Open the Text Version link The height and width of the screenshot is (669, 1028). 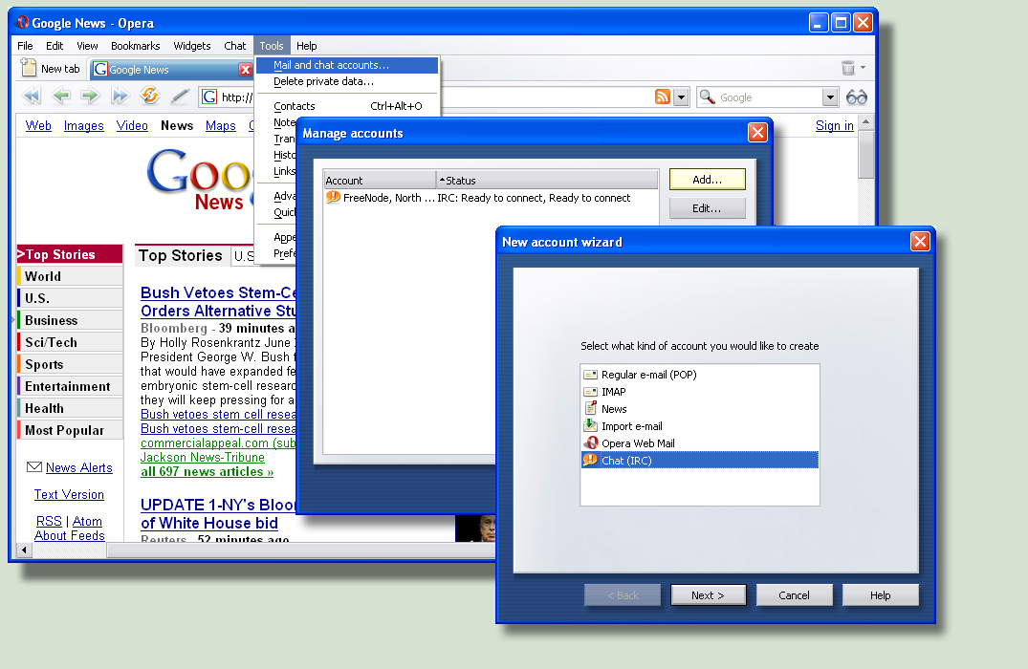69,494
